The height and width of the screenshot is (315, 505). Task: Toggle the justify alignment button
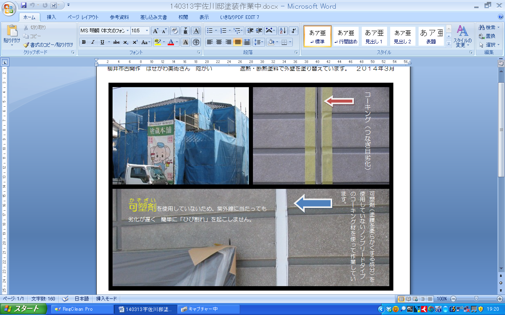[x=238, y=42]
